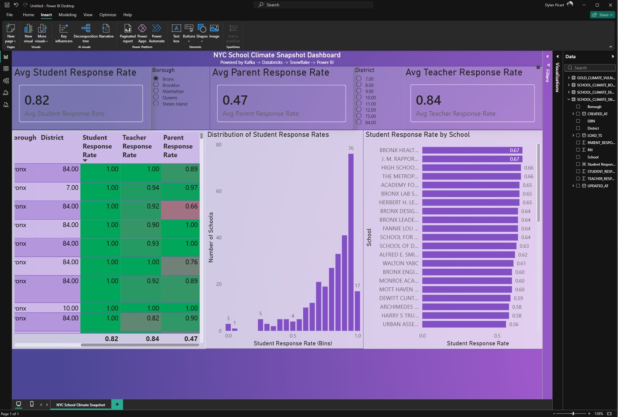Image resolution: width=618 pixels, height=417 pixels.
Task: Click the Data pane search field
Action: (x=591, y=68)
